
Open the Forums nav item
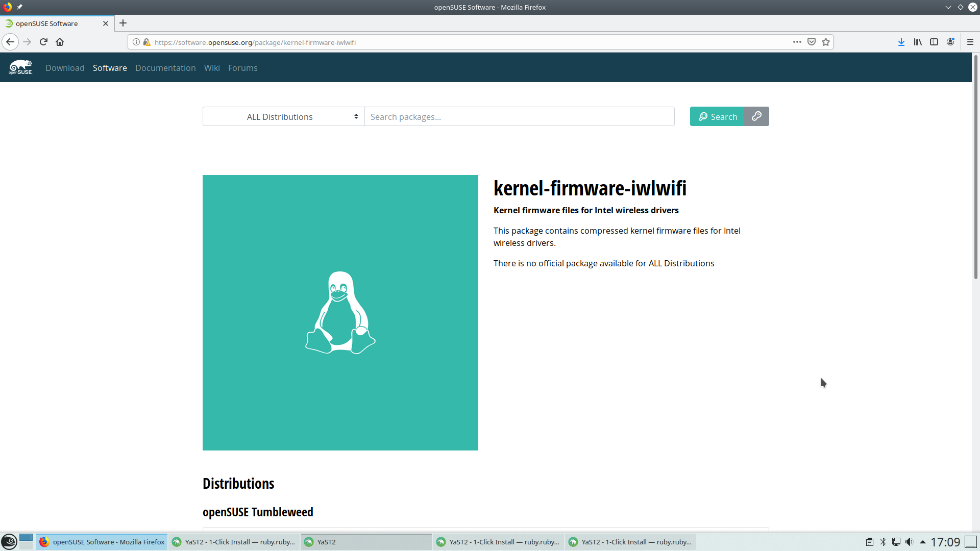click(x=242, y=68)
